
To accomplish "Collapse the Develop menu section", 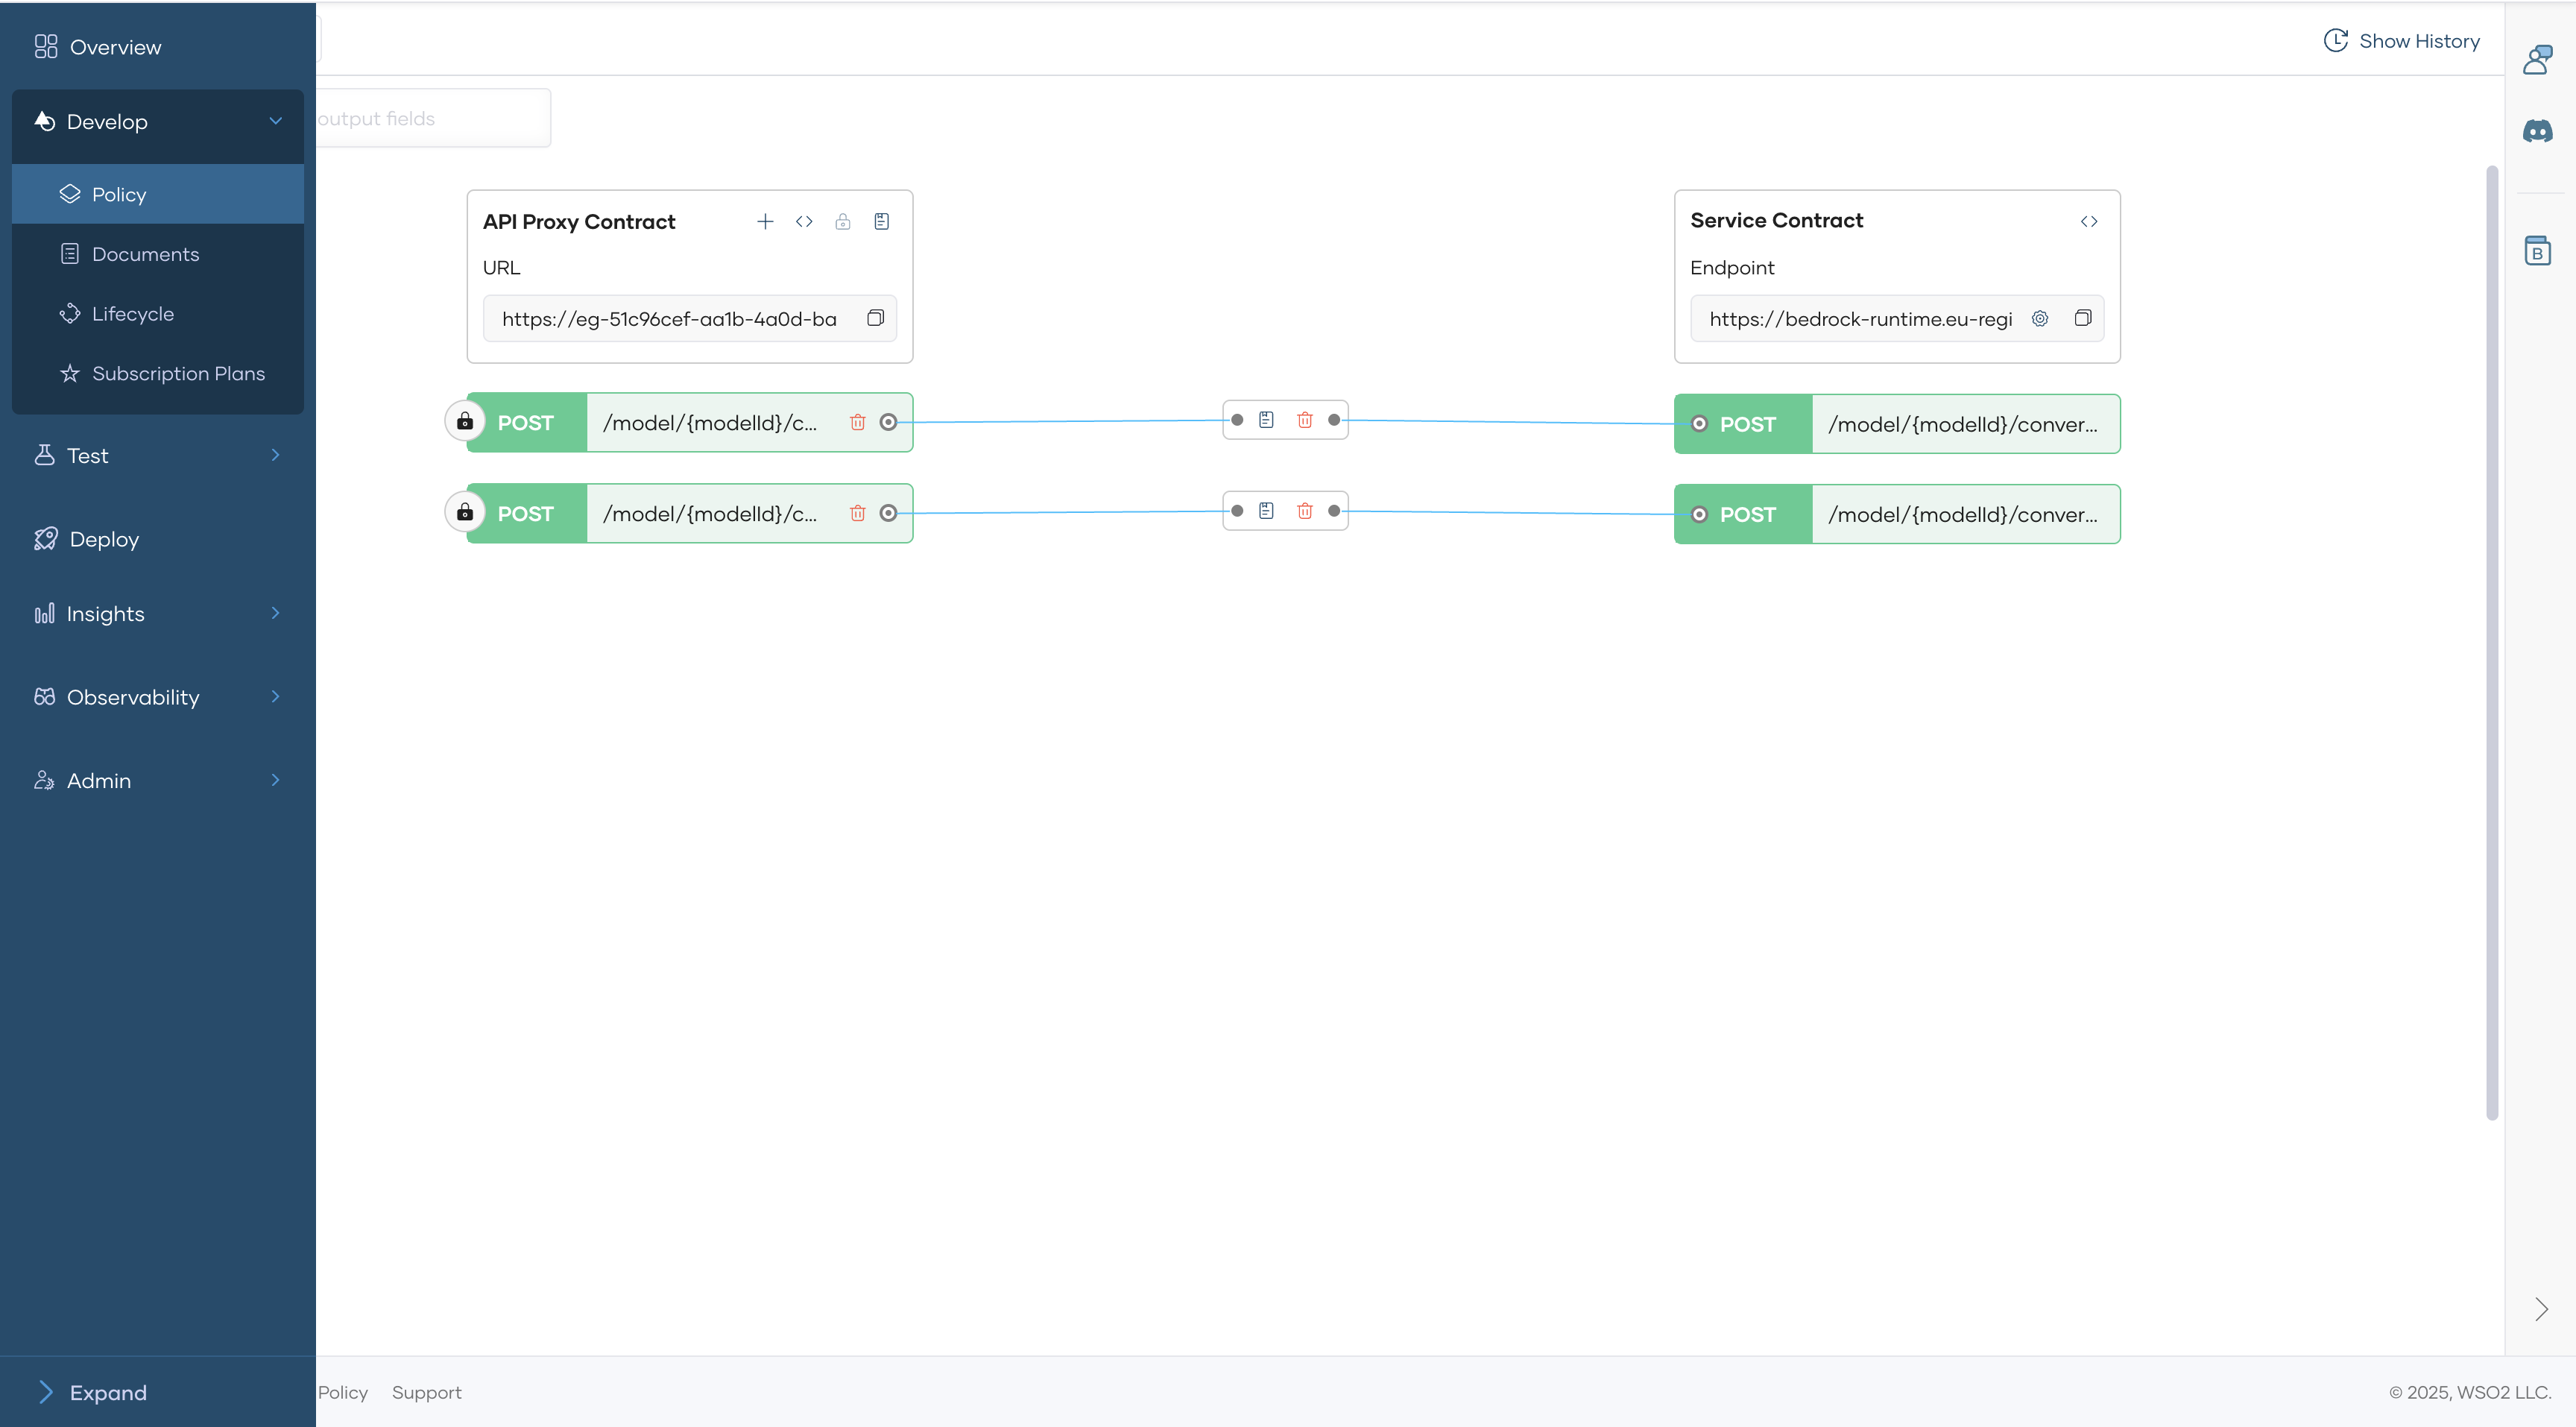I will coord(275,121).
